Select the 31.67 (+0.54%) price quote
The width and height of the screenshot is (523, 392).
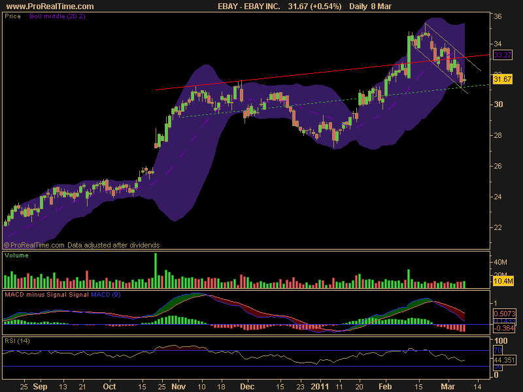(314, 7)
